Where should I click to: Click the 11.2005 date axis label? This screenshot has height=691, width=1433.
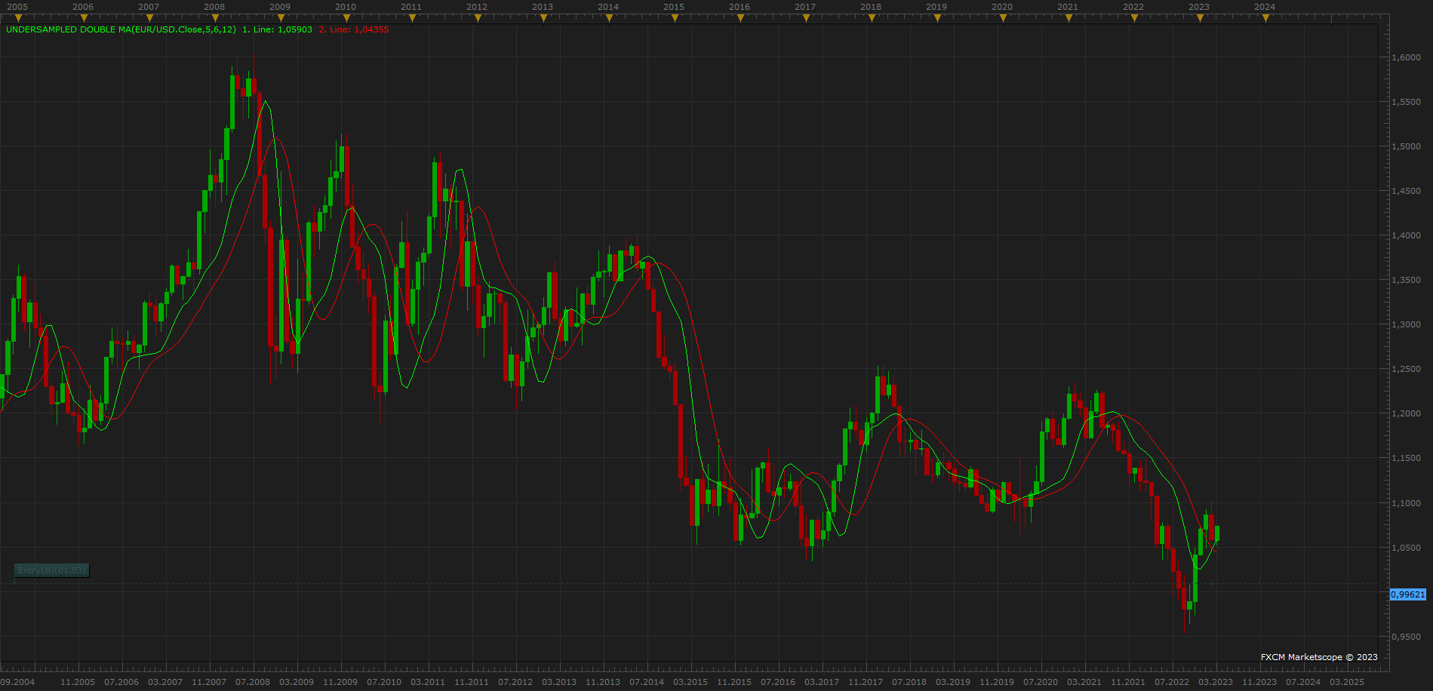click(78, 682)
